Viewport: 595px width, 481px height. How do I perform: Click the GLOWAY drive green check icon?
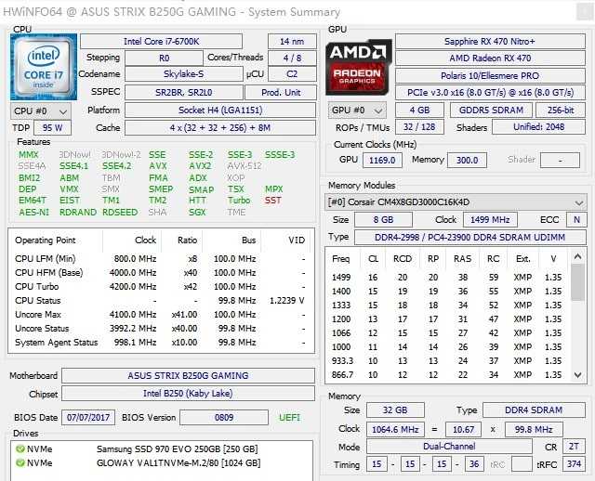(21, 465)
